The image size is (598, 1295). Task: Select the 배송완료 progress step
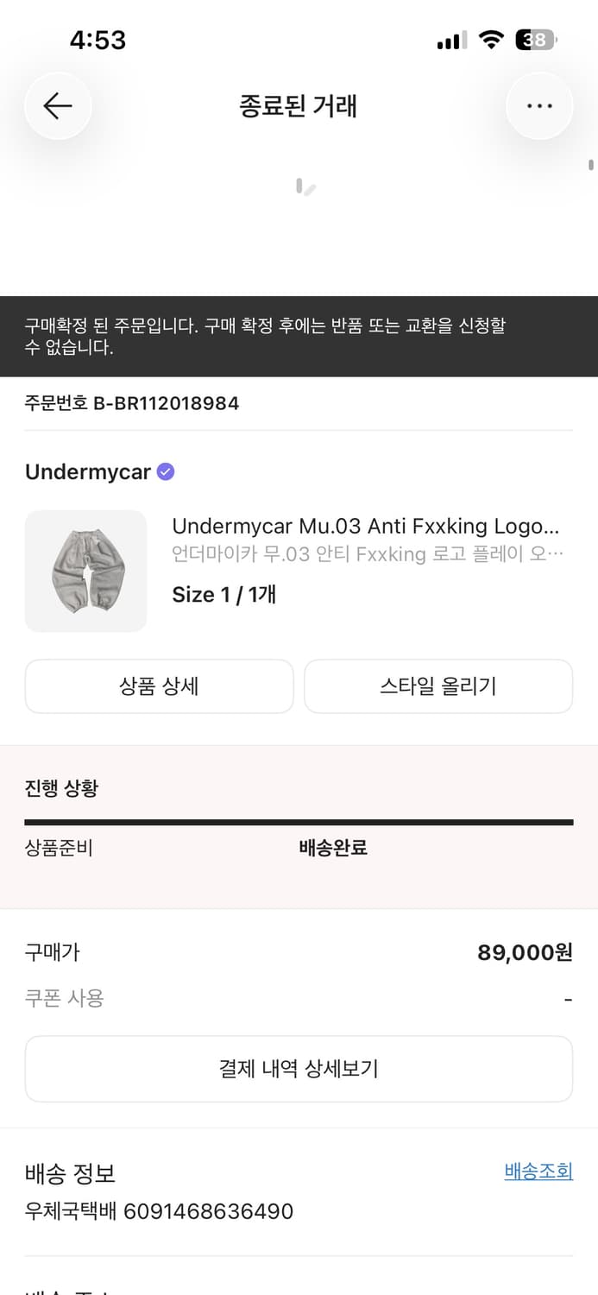coord(333,847)
